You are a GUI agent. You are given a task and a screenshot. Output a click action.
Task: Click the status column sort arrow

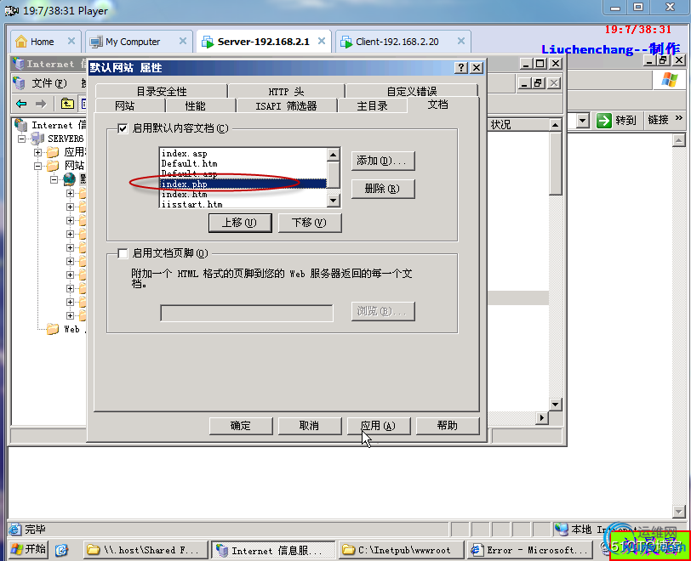click(555, 125)
